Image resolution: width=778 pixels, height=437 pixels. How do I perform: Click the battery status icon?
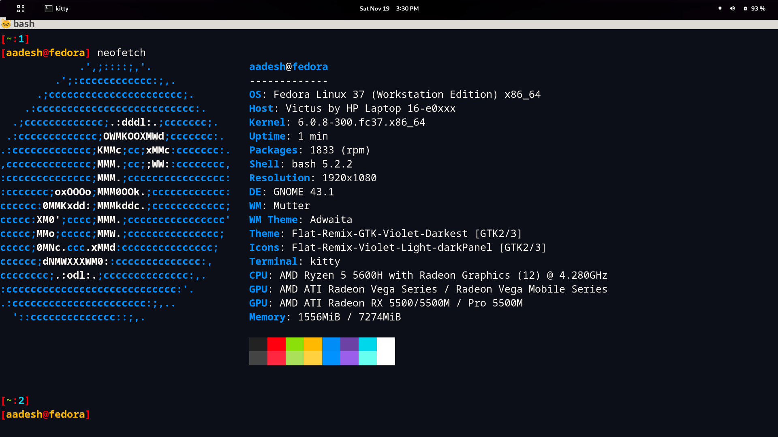(745, 8)
